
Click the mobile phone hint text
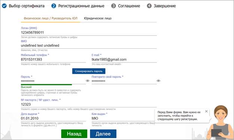click(x=46, y=64)
